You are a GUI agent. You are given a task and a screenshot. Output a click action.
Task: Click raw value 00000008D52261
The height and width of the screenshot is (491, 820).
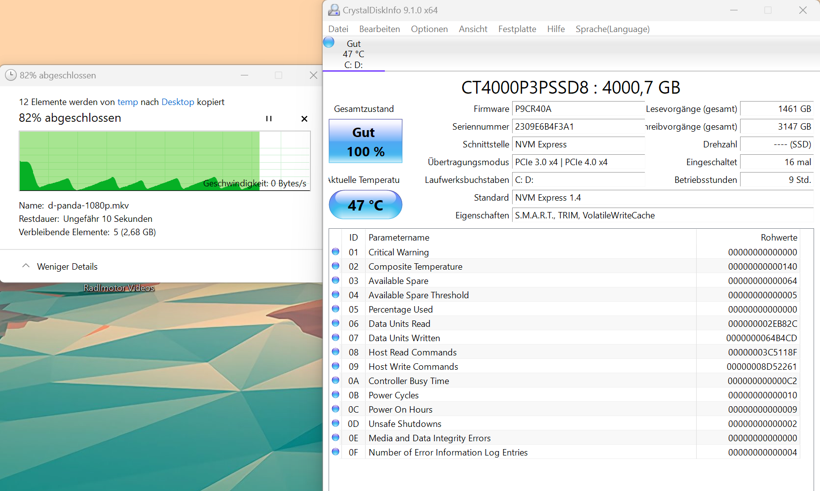coord(762,367)
